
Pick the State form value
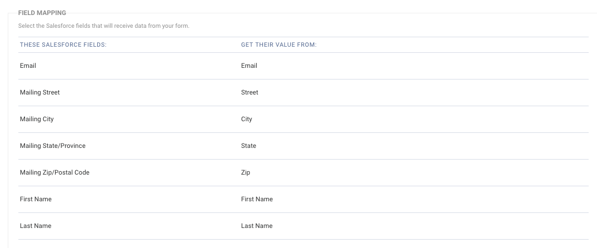[248, 146]
